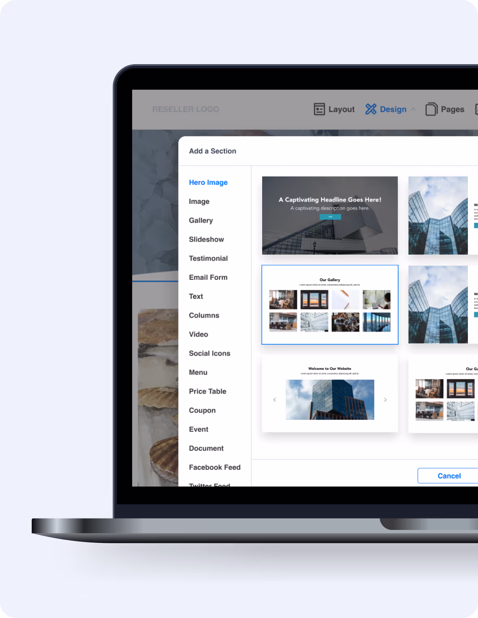Image resolution: width=478 pixels, height=618 pixels.
Task: Click slideshow template's left arrow
Action: click(275, 400)
